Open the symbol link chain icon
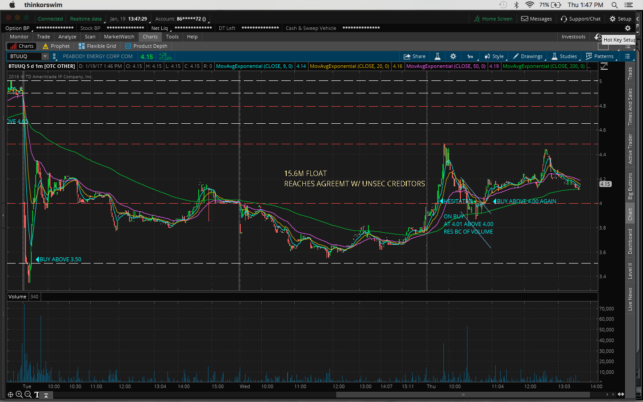Screen dimensions: 643x402 point(54,56)
